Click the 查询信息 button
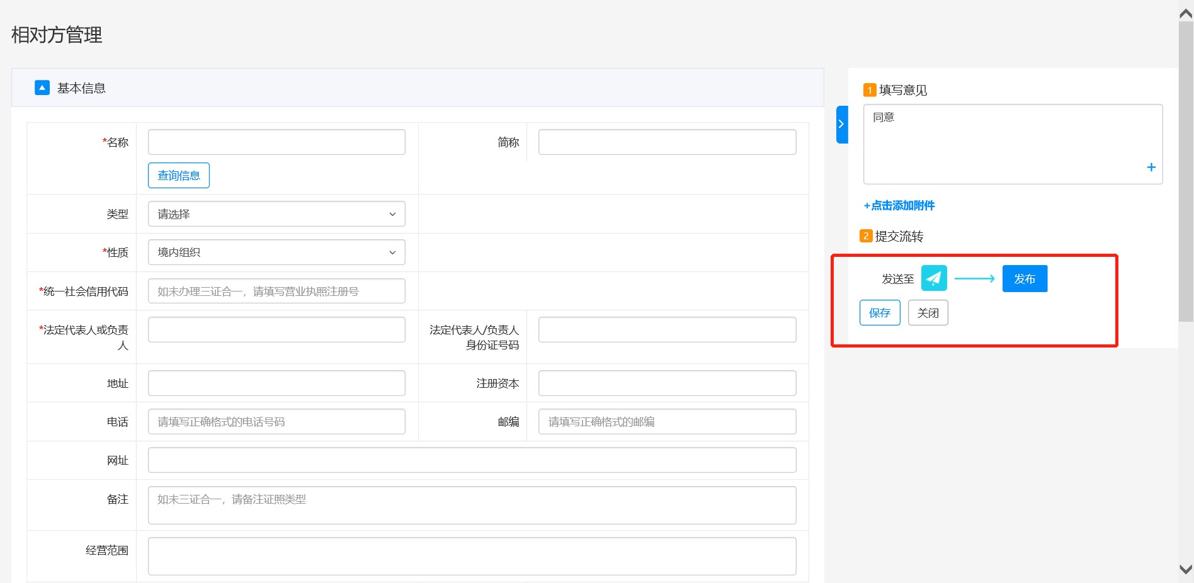The width and height of the screenshot is (1194, 583). pyautogui.click(x=179, y=176)
